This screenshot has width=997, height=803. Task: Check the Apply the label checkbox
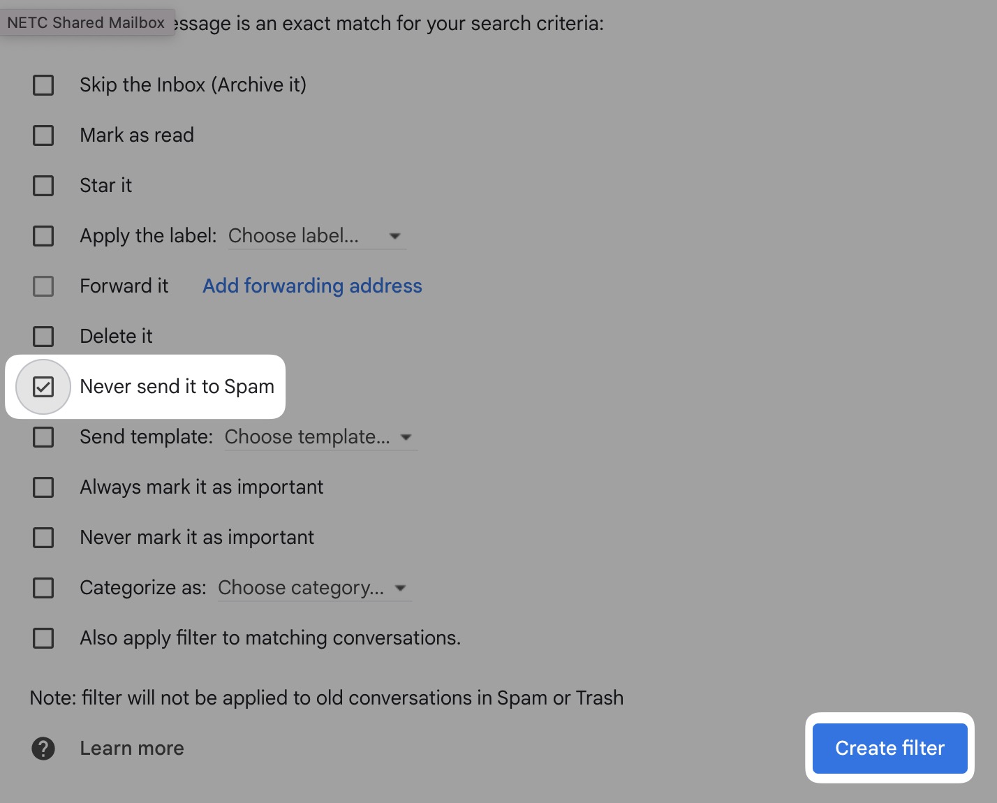(43, 236)
